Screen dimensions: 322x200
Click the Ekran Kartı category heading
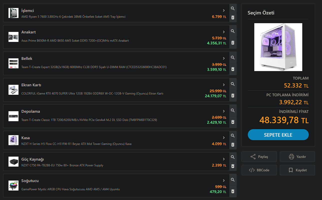(31, 85)
